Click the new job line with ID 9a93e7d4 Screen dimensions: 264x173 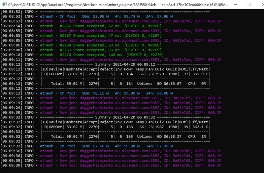(x=131, y=156)
